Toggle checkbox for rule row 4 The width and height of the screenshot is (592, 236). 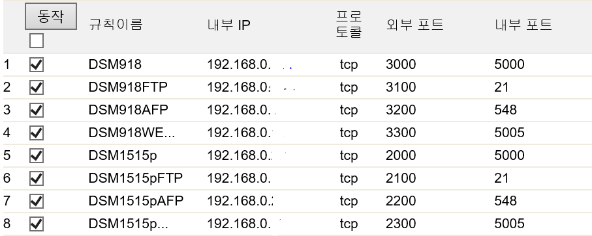(x=37, y=133)
